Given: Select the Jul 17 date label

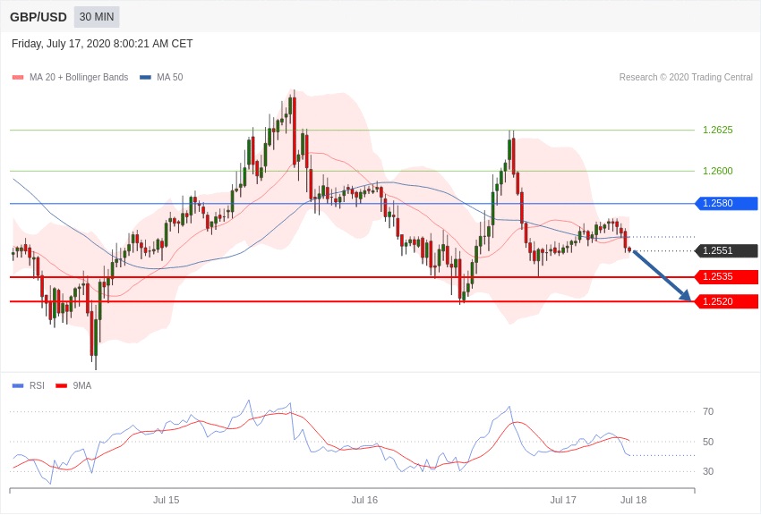Looking at the screenshot, I should tap(563, 500).
